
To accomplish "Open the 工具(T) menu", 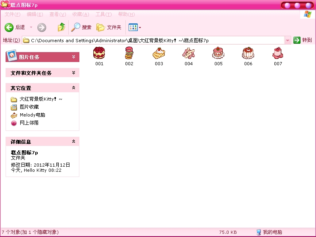I will [104, 14].
